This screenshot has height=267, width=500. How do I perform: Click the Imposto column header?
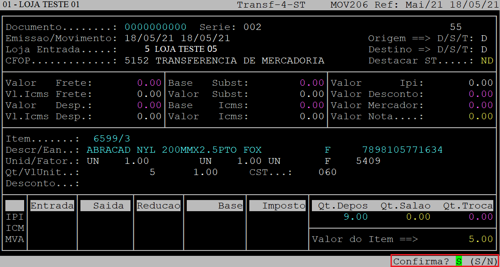click(x=277, y=206)
